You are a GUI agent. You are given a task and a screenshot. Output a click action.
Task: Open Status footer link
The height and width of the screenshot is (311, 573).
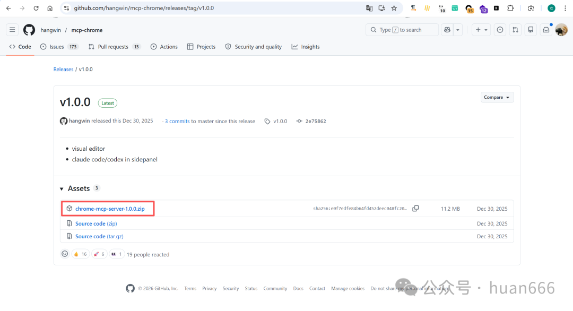(251, 288)
